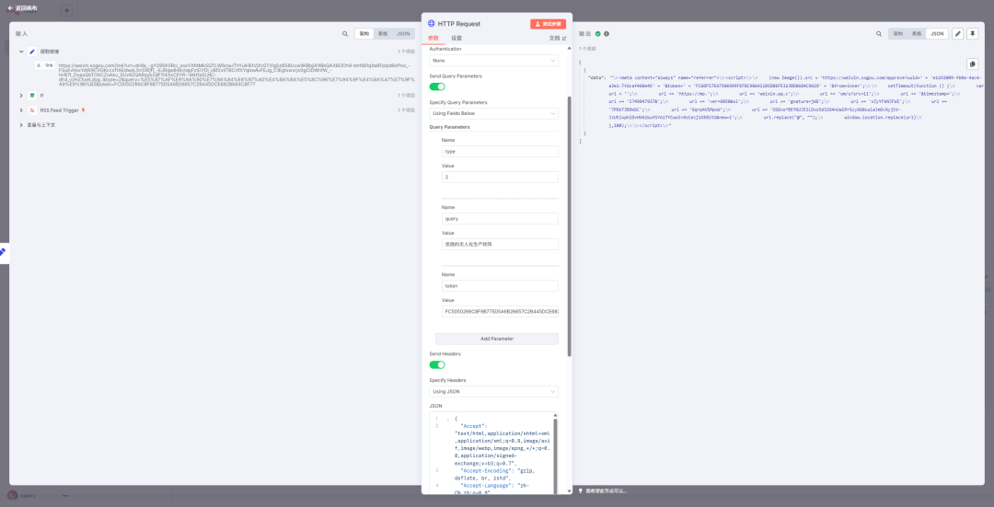The image size is (994, 507).
Task: Copy the JSON output with the copy icon
Action: [972, 64]
